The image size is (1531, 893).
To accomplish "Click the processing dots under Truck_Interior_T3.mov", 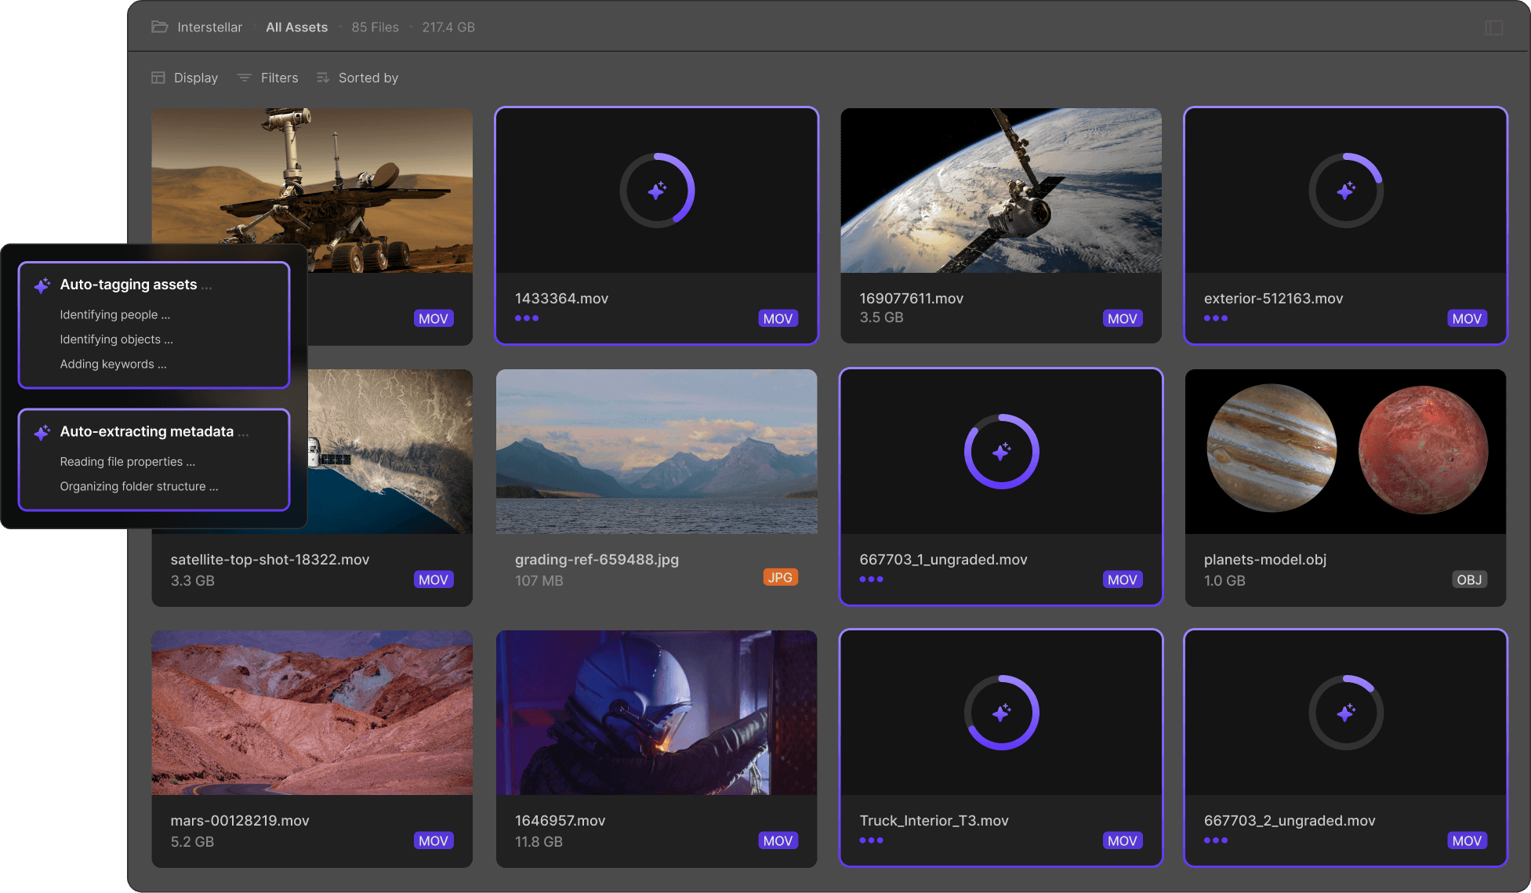I will [871, 840].
